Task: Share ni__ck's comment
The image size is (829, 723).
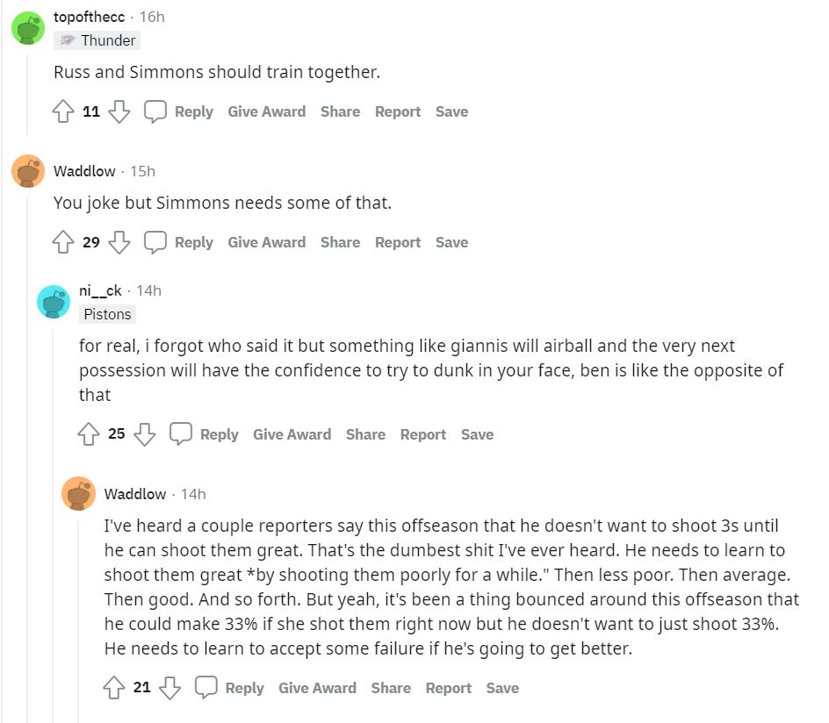Action: [x=365, y=434]
